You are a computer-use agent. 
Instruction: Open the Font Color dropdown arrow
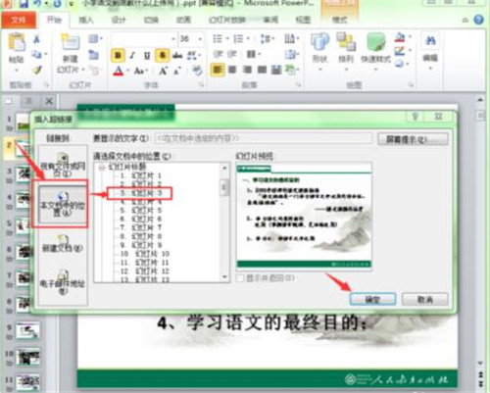(x=127, y=71)
